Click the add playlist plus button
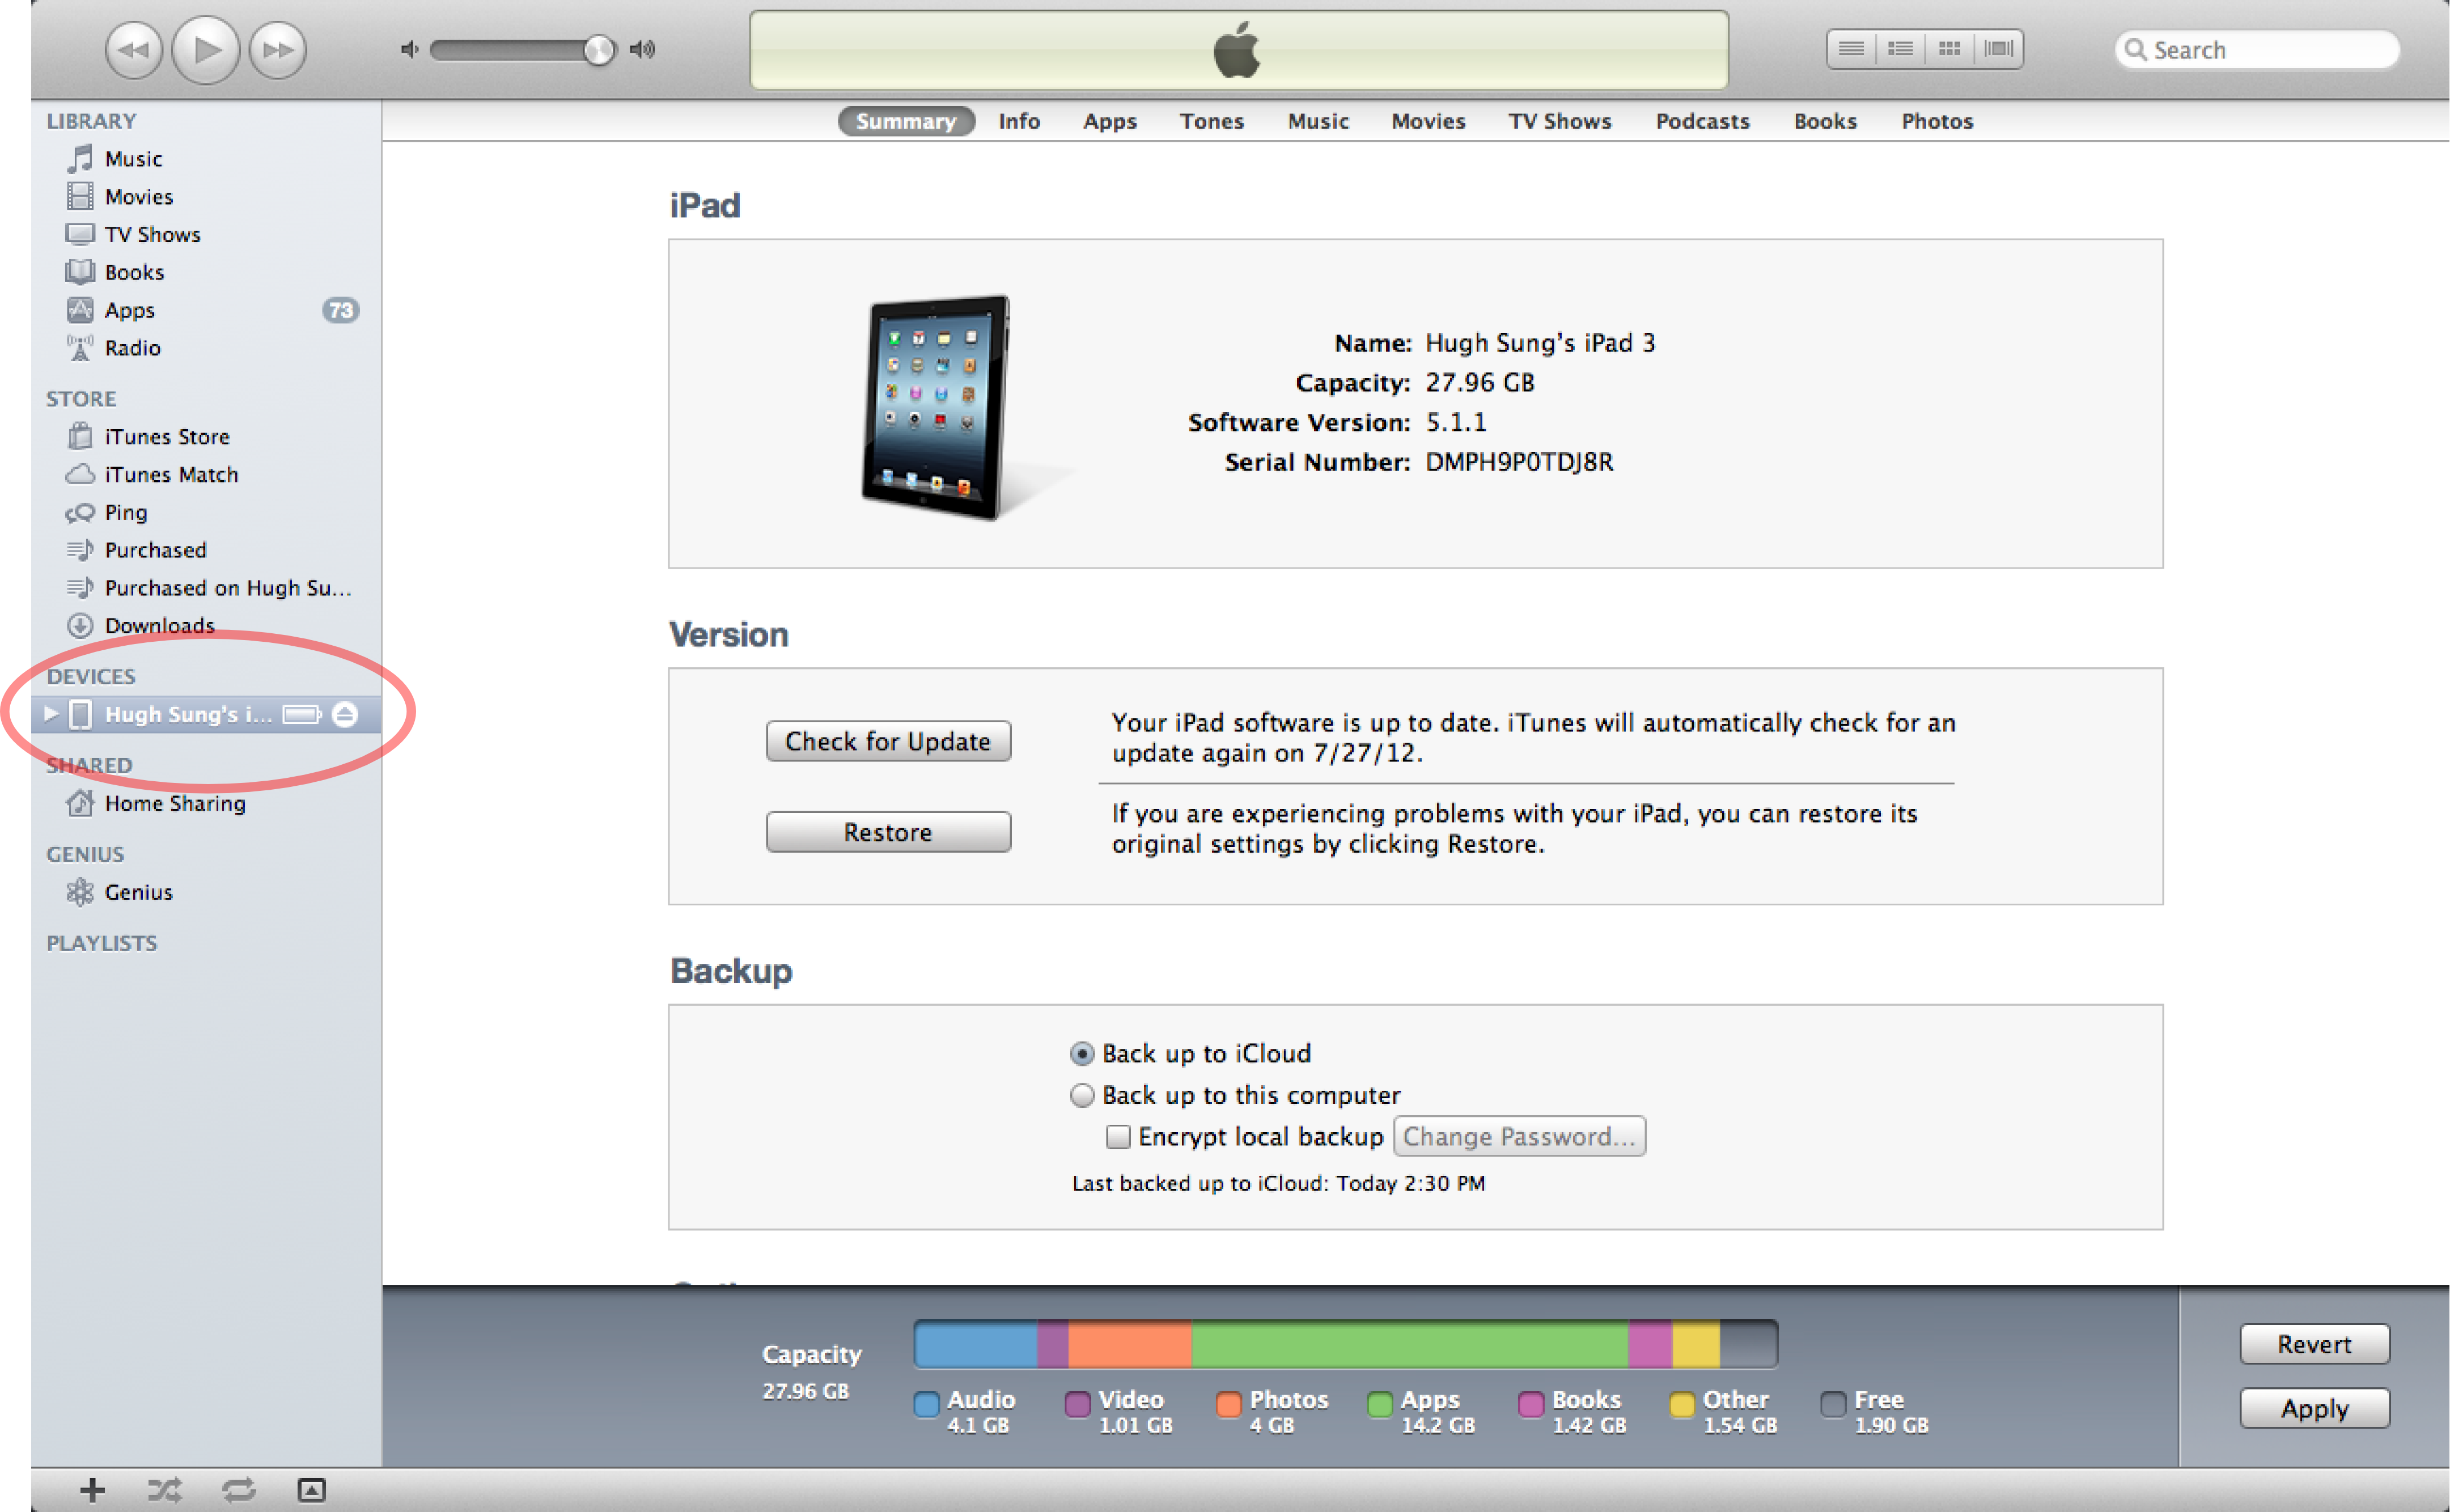Viewport: 2450px width, 1512px height. pos(92,1490)
